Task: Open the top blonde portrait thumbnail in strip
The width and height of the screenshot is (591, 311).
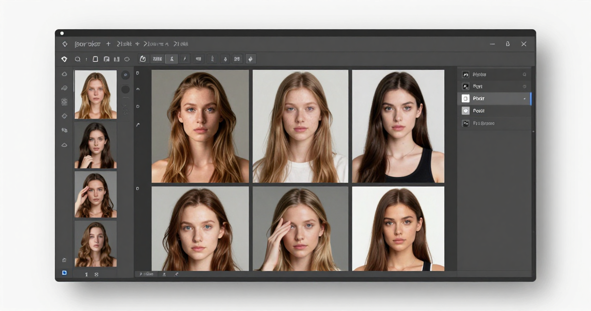Action: (95, 95)
